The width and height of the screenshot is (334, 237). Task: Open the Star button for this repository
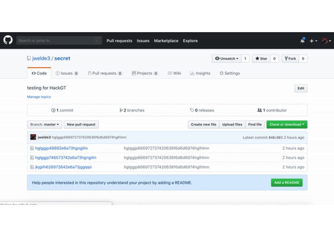(x=261, y=59)
